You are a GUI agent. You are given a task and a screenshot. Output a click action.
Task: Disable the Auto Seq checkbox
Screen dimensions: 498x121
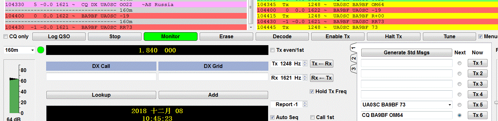point(272,117)
